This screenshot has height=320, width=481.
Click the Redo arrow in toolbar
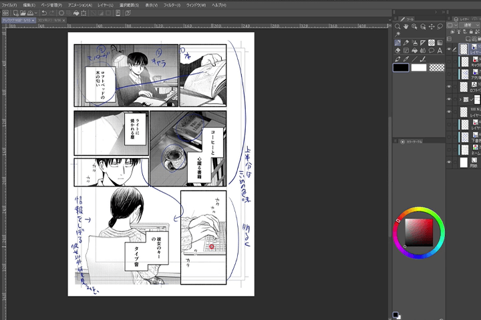click(51, 13)
